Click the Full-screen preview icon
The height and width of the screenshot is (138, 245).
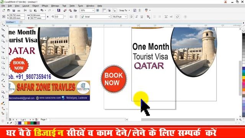(98, 10)
